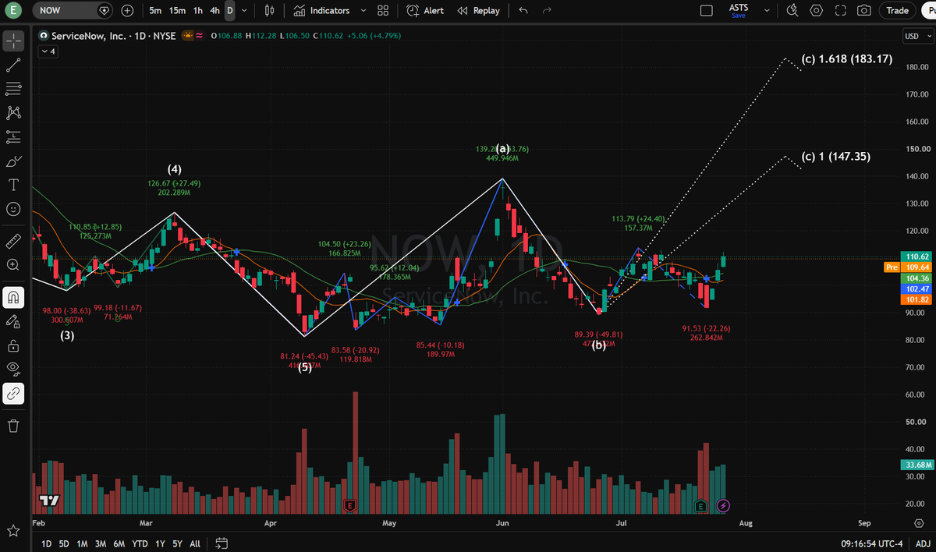Select the Text annotation tool
The image size is (936, 552).
pos(13,185)
